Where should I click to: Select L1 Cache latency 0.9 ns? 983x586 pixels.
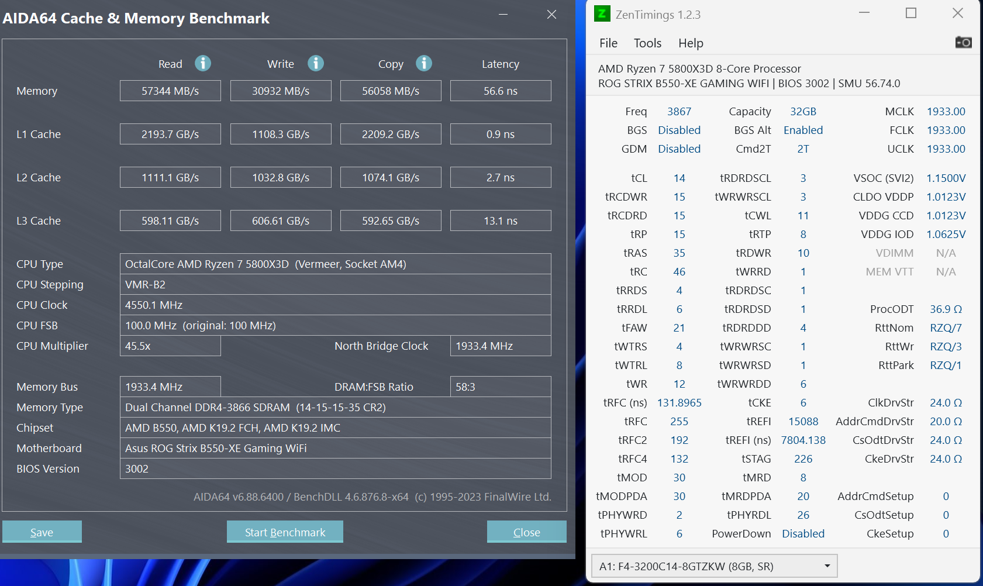pos(501,134)
